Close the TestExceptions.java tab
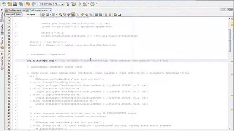The width and height of the screenshot is (234, 131). point(51,10)
